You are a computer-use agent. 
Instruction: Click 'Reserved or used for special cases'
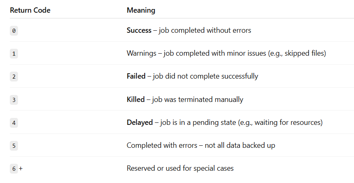tap(180, 168)
